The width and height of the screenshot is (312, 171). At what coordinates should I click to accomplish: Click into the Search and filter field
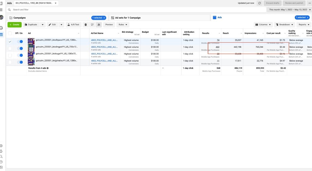(136, 9)
